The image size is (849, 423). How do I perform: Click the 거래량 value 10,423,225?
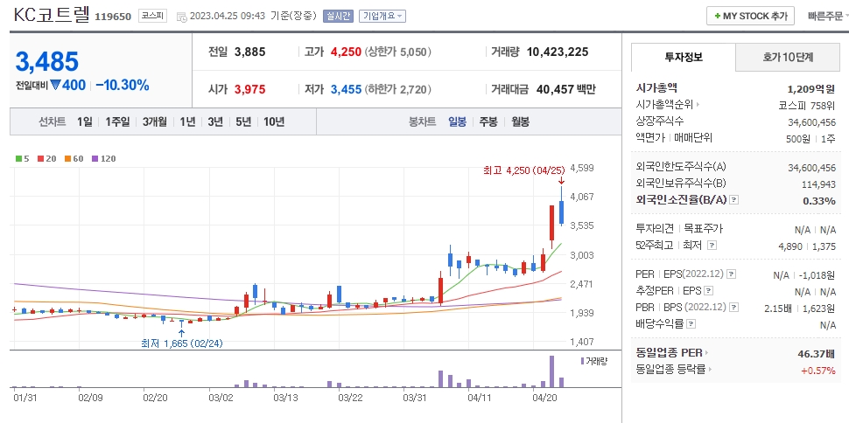click(x=558, y=52)
